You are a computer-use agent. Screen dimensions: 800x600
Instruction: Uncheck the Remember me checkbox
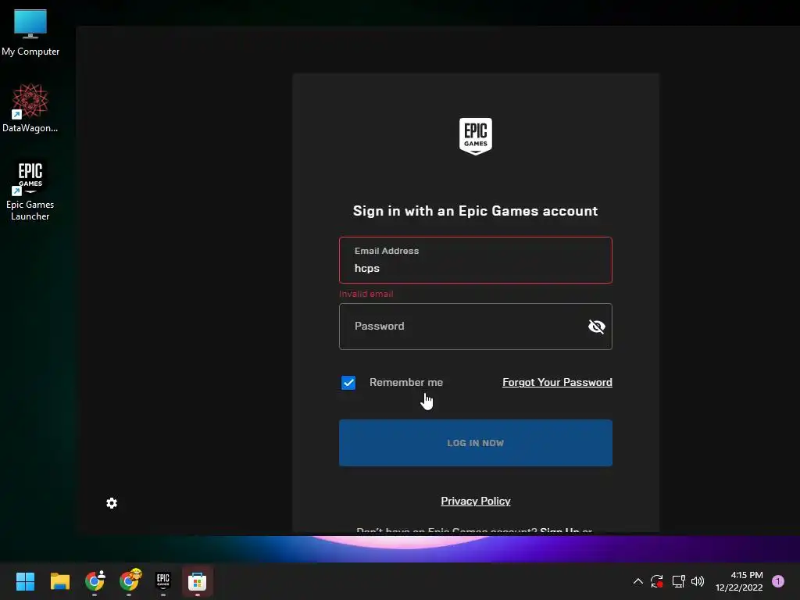tap(348, 383)
